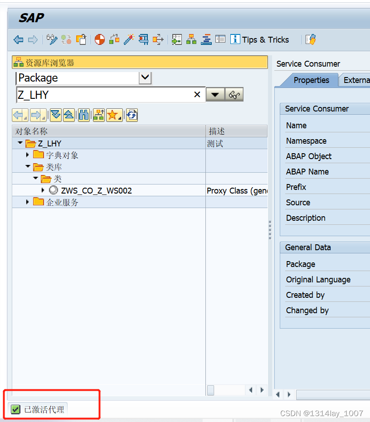Click the superior object list hierarchy icon
The image size is (370, 422).
[x=99, y=115]
